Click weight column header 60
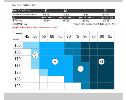This screenshot has height=100, width=126. [52, 37]
